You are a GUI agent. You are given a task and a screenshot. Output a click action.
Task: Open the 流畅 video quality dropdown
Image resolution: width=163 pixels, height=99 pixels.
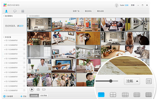pos(132,81)
